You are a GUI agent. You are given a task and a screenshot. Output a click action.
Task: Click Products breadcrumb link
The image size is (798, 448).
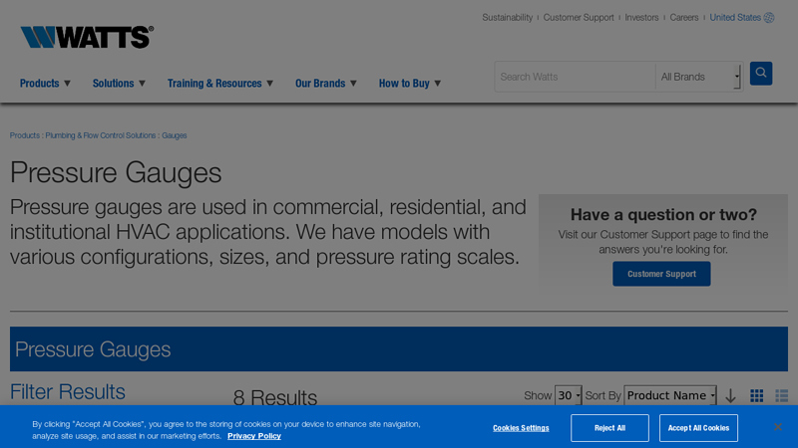(x=24, y=135)
